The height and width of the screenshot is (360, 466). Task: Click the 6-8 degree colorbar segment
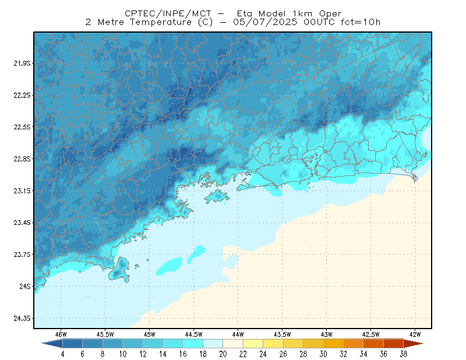tap(93, 344)
